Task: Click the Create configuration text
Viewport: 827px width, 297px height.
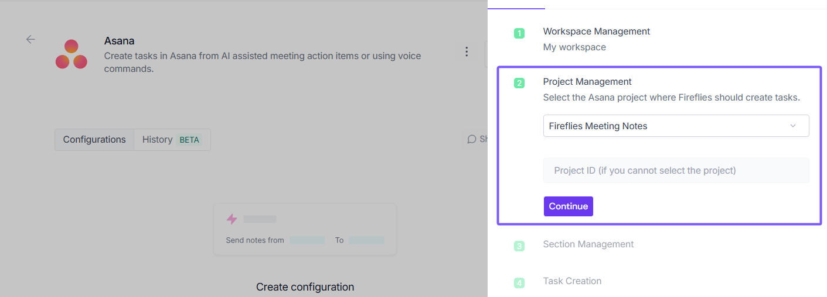Action: [305, 287]
